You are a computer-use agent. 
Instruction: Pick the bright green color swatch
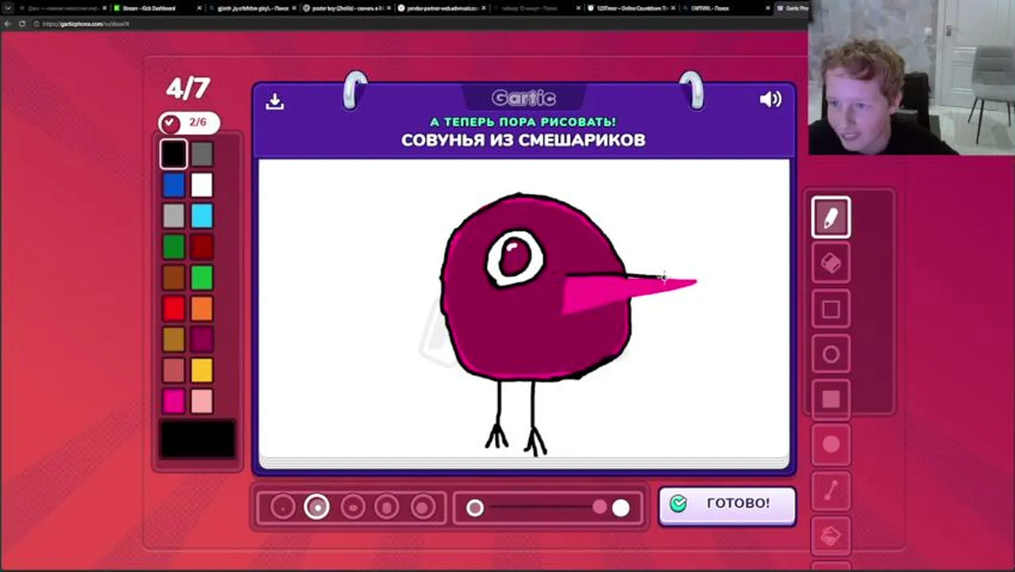click(x=202, y=278)
